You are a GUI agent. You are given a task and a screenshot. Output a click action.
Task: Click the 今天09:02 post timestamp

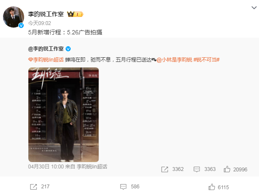(39, 23)
